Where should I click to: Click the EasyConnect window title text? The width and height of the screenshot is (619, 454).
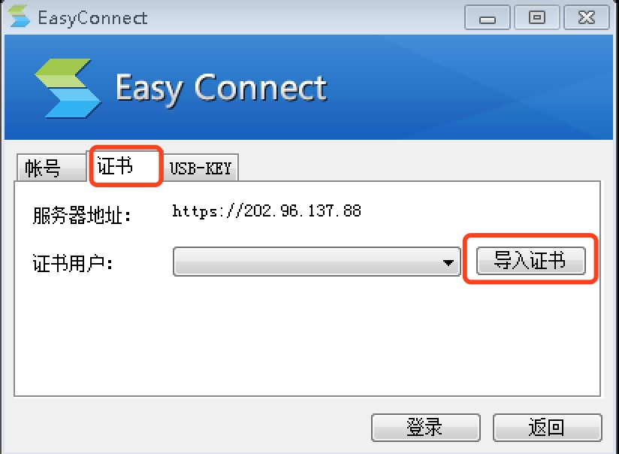click(92, 19)
